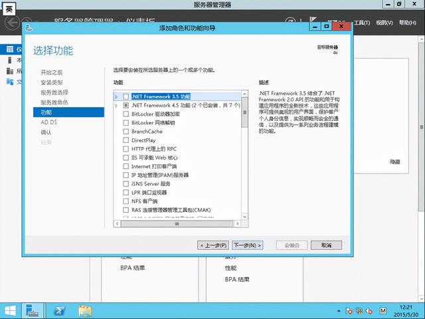Launch PowerShell from the taskbar
425x319 pixels.
(59, 311)
